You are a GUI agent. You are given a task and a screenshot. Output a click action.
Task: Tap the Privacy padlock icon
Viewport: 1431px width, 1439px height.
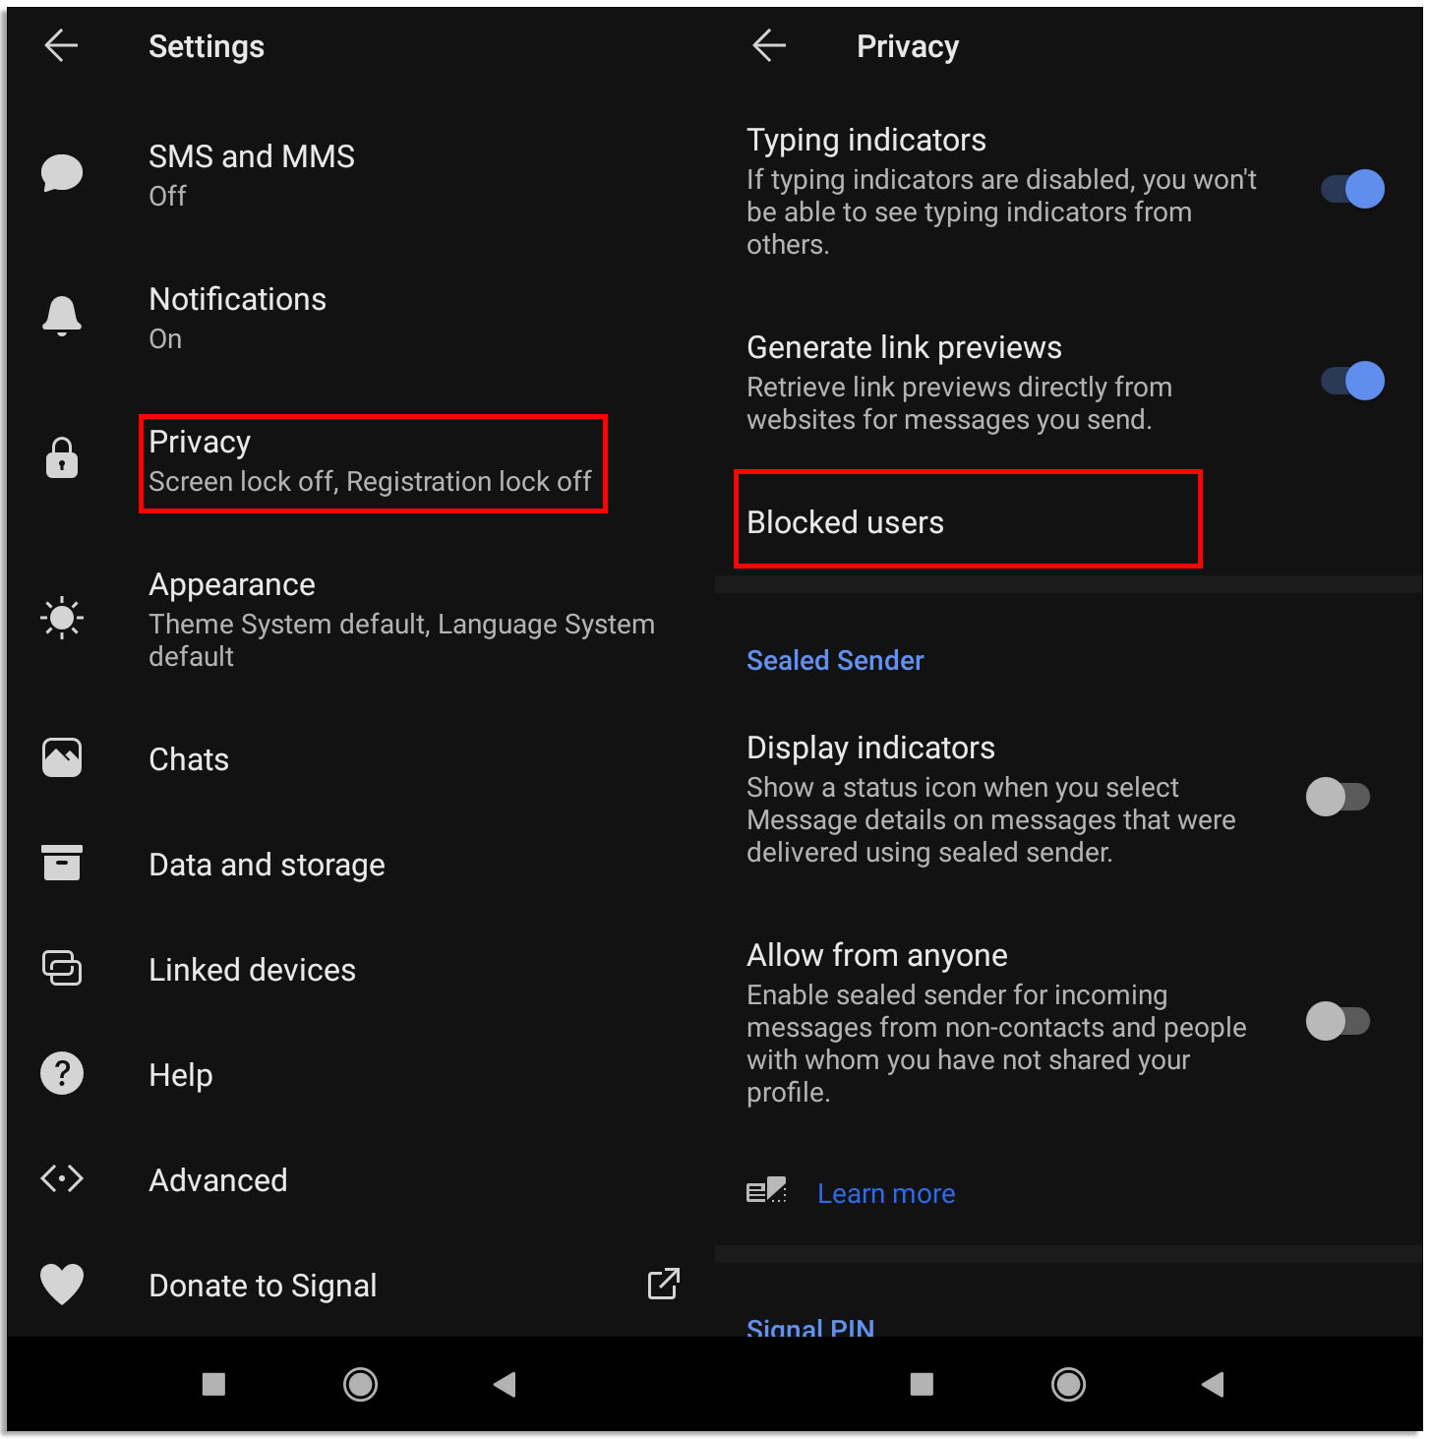(62, 457)
